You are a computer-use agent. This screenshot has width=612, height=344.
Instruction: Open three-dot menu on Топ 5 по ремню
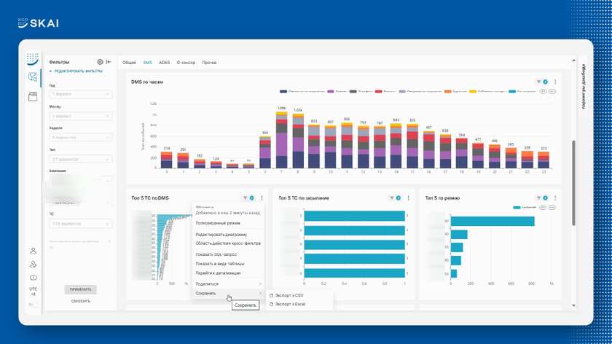pyautogui.click(x=555, y=198)
